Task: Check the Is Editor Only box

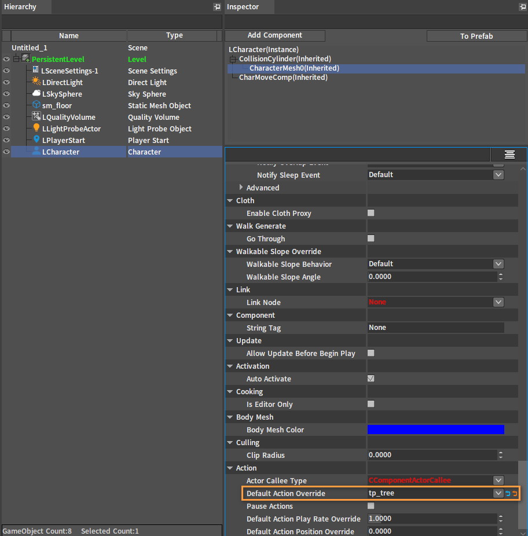Action: pyautogui.click(x=371, y=403)
